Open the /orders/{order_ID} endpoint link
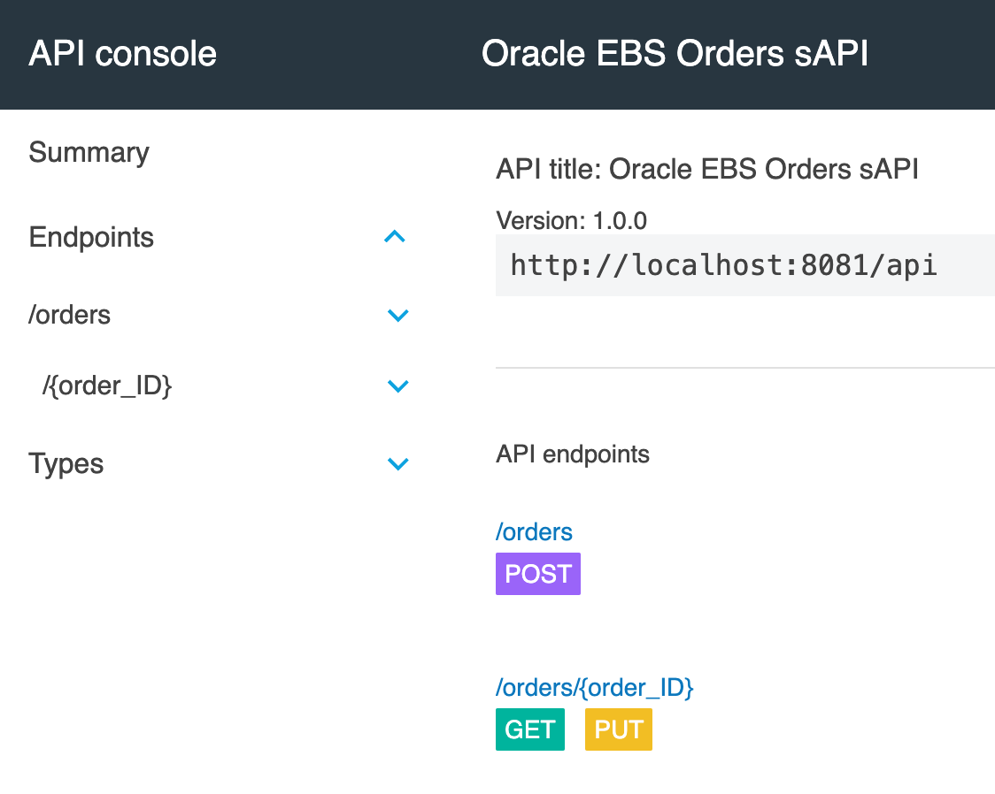The image size is (995, 794). [595, 688]
